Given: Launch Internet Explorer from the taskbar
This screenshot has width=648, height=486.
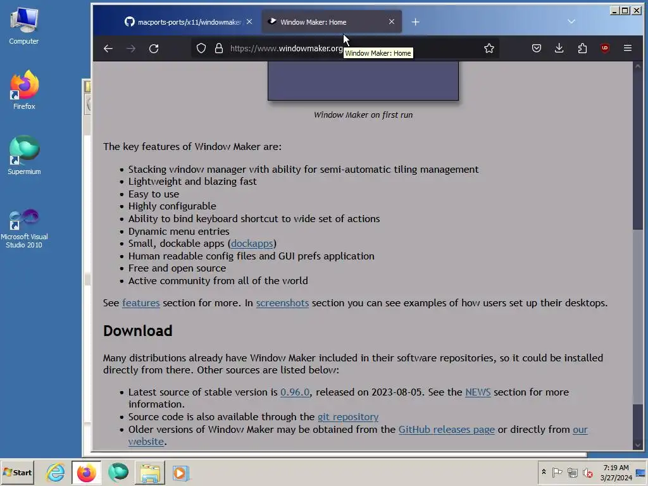Looking at the screenshot, I should [56, 472].
